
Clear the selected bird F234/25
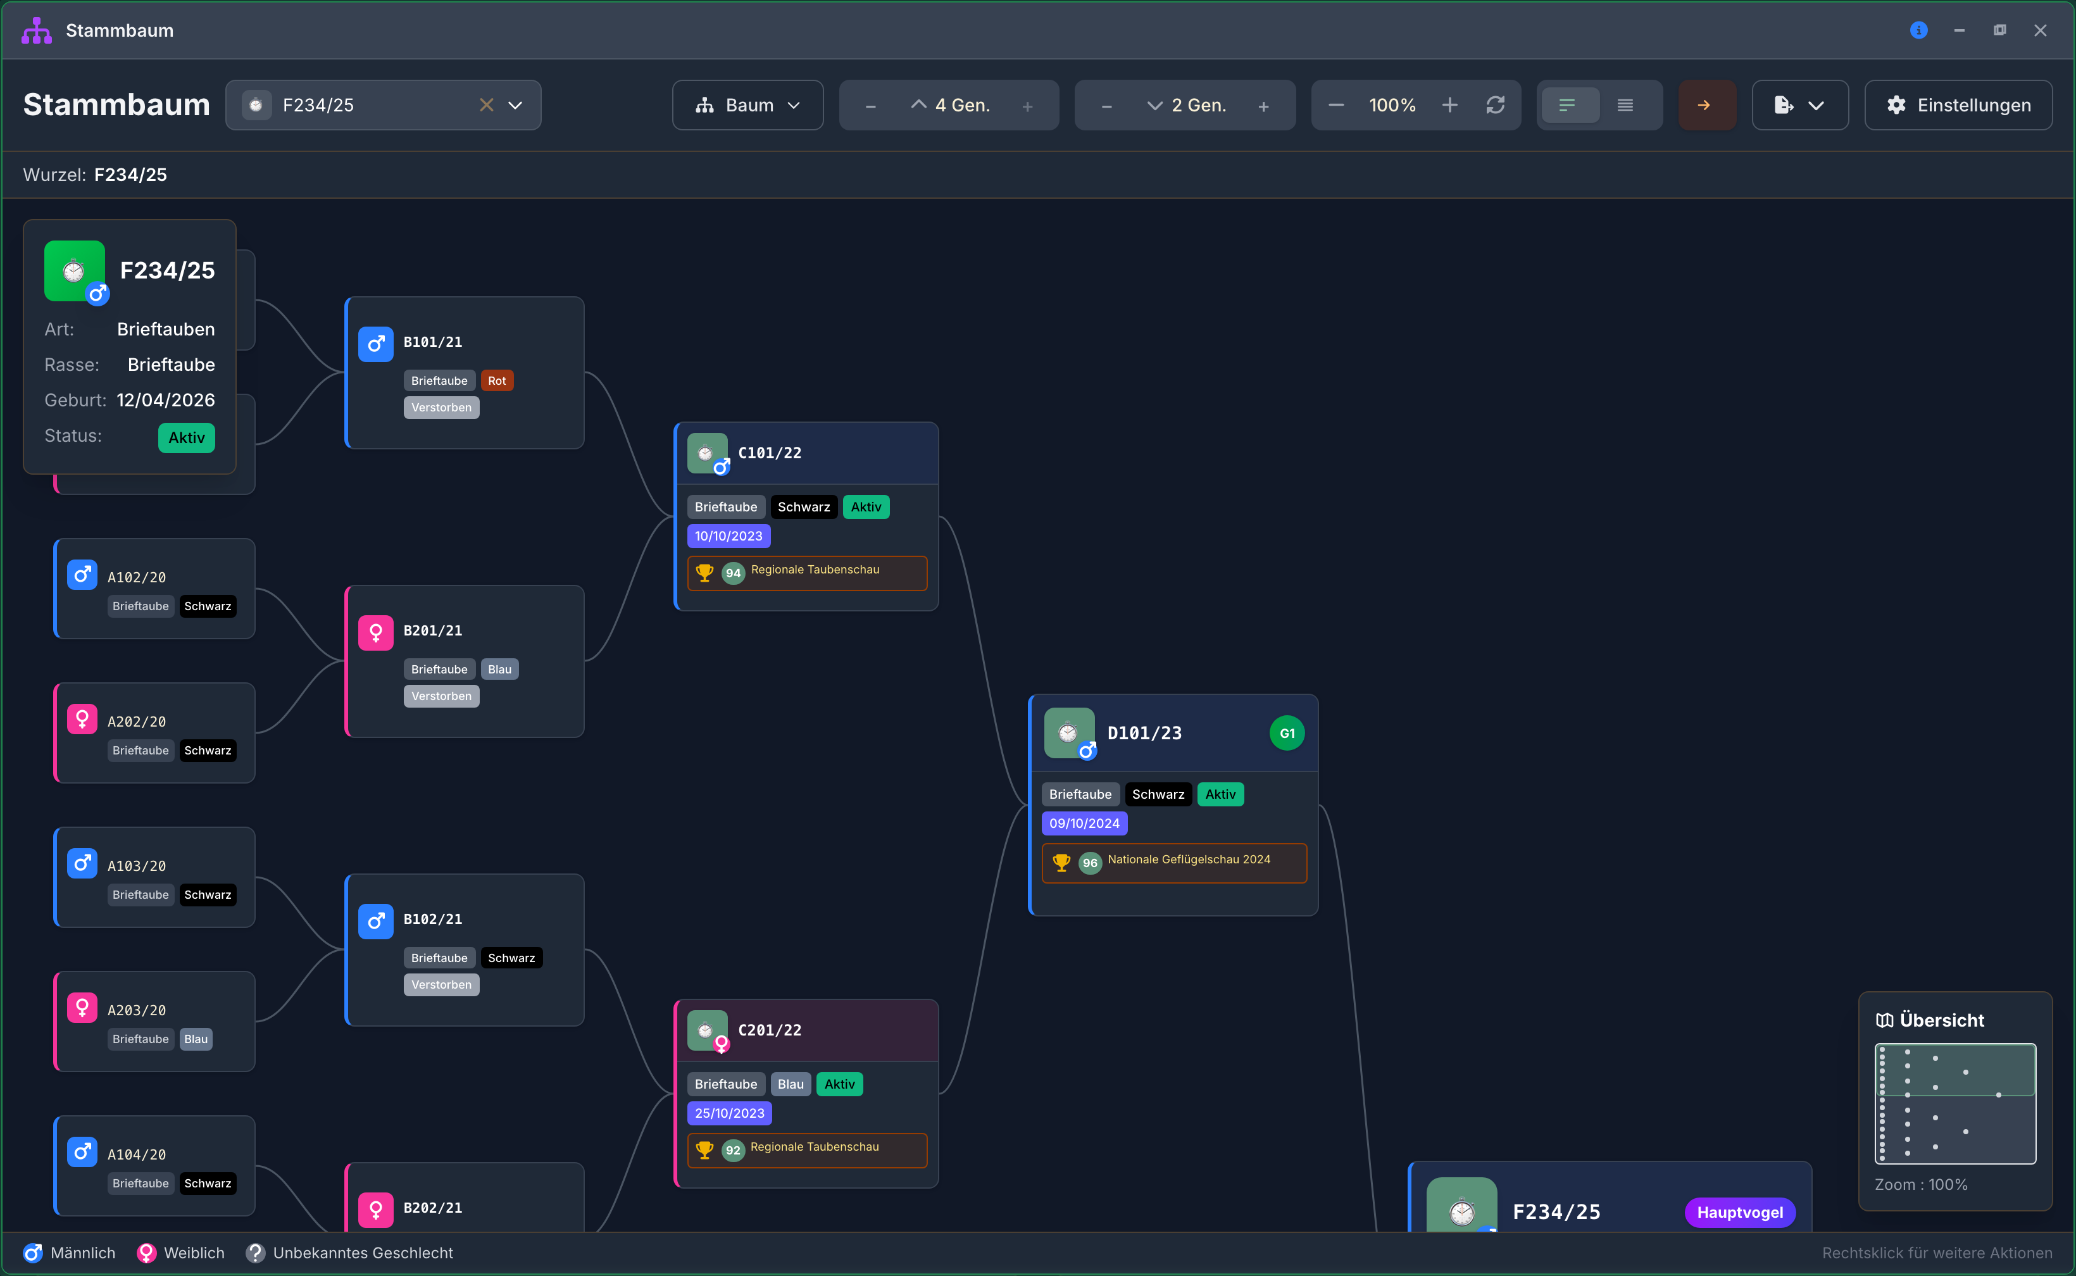click(x=486, y=106)
